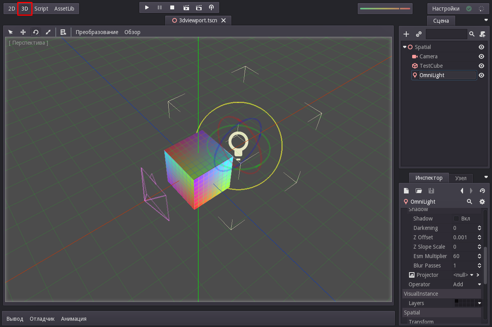The image size is (492, 327).
Task: Adjust the Darkening value spinner
Action: [x=479, y=228]
